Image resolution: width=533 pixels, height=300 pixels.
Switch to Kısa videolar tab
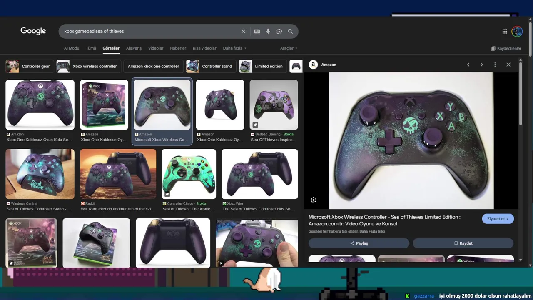click(204, 48)
